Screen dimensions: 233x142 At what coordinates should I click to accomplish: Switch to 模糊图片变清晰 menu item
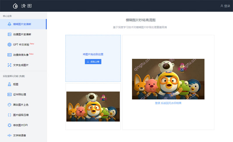pos(22,24)
